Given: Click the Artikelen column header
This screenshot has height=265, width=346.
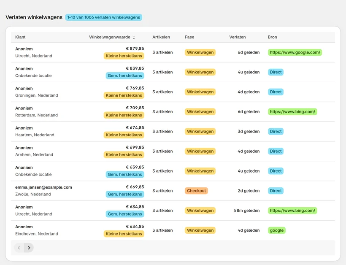Looking at the screenshot, I should pyautogui.click(x=161, y=37).
